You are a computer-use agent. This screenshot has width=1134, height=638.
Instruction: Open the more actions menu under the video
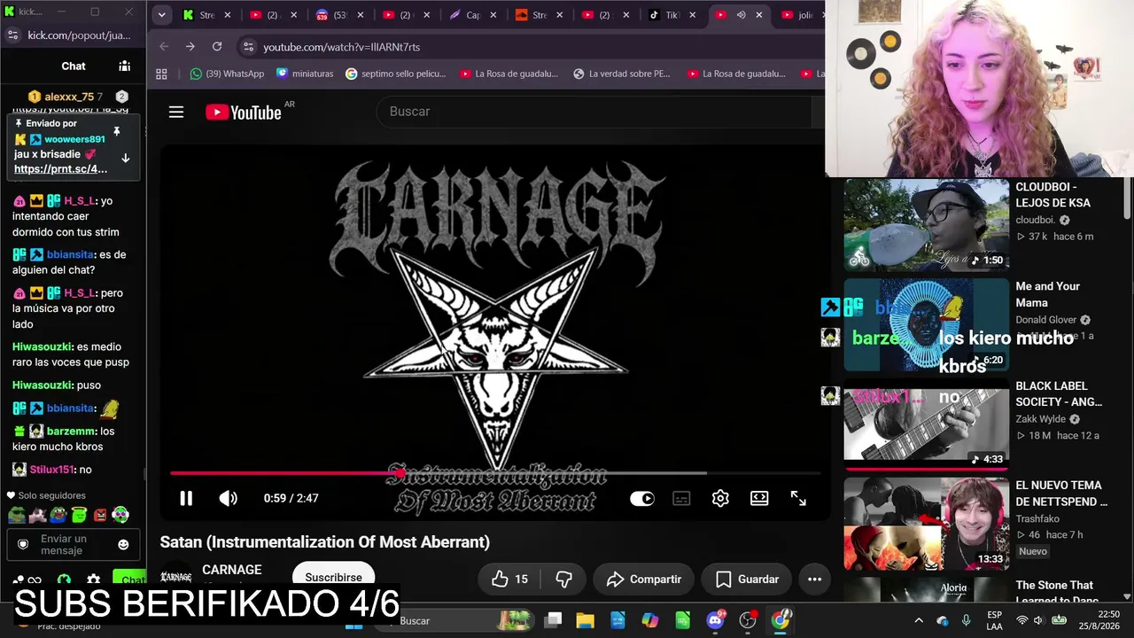point(815,580)
